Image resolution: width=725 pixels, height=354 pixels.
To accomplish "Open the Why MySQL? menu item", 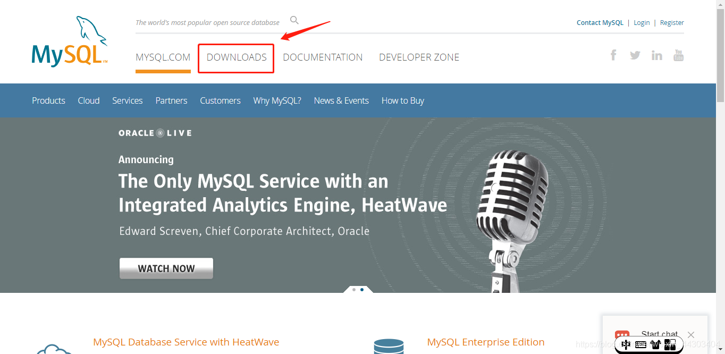I will click(277, 100).
